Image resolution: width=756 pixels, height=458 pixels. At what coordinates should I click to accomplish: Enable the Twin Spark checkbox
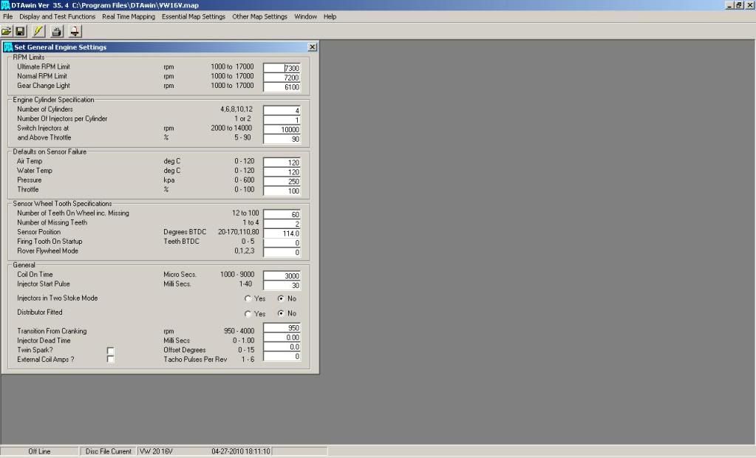click(x=111, y=349)
